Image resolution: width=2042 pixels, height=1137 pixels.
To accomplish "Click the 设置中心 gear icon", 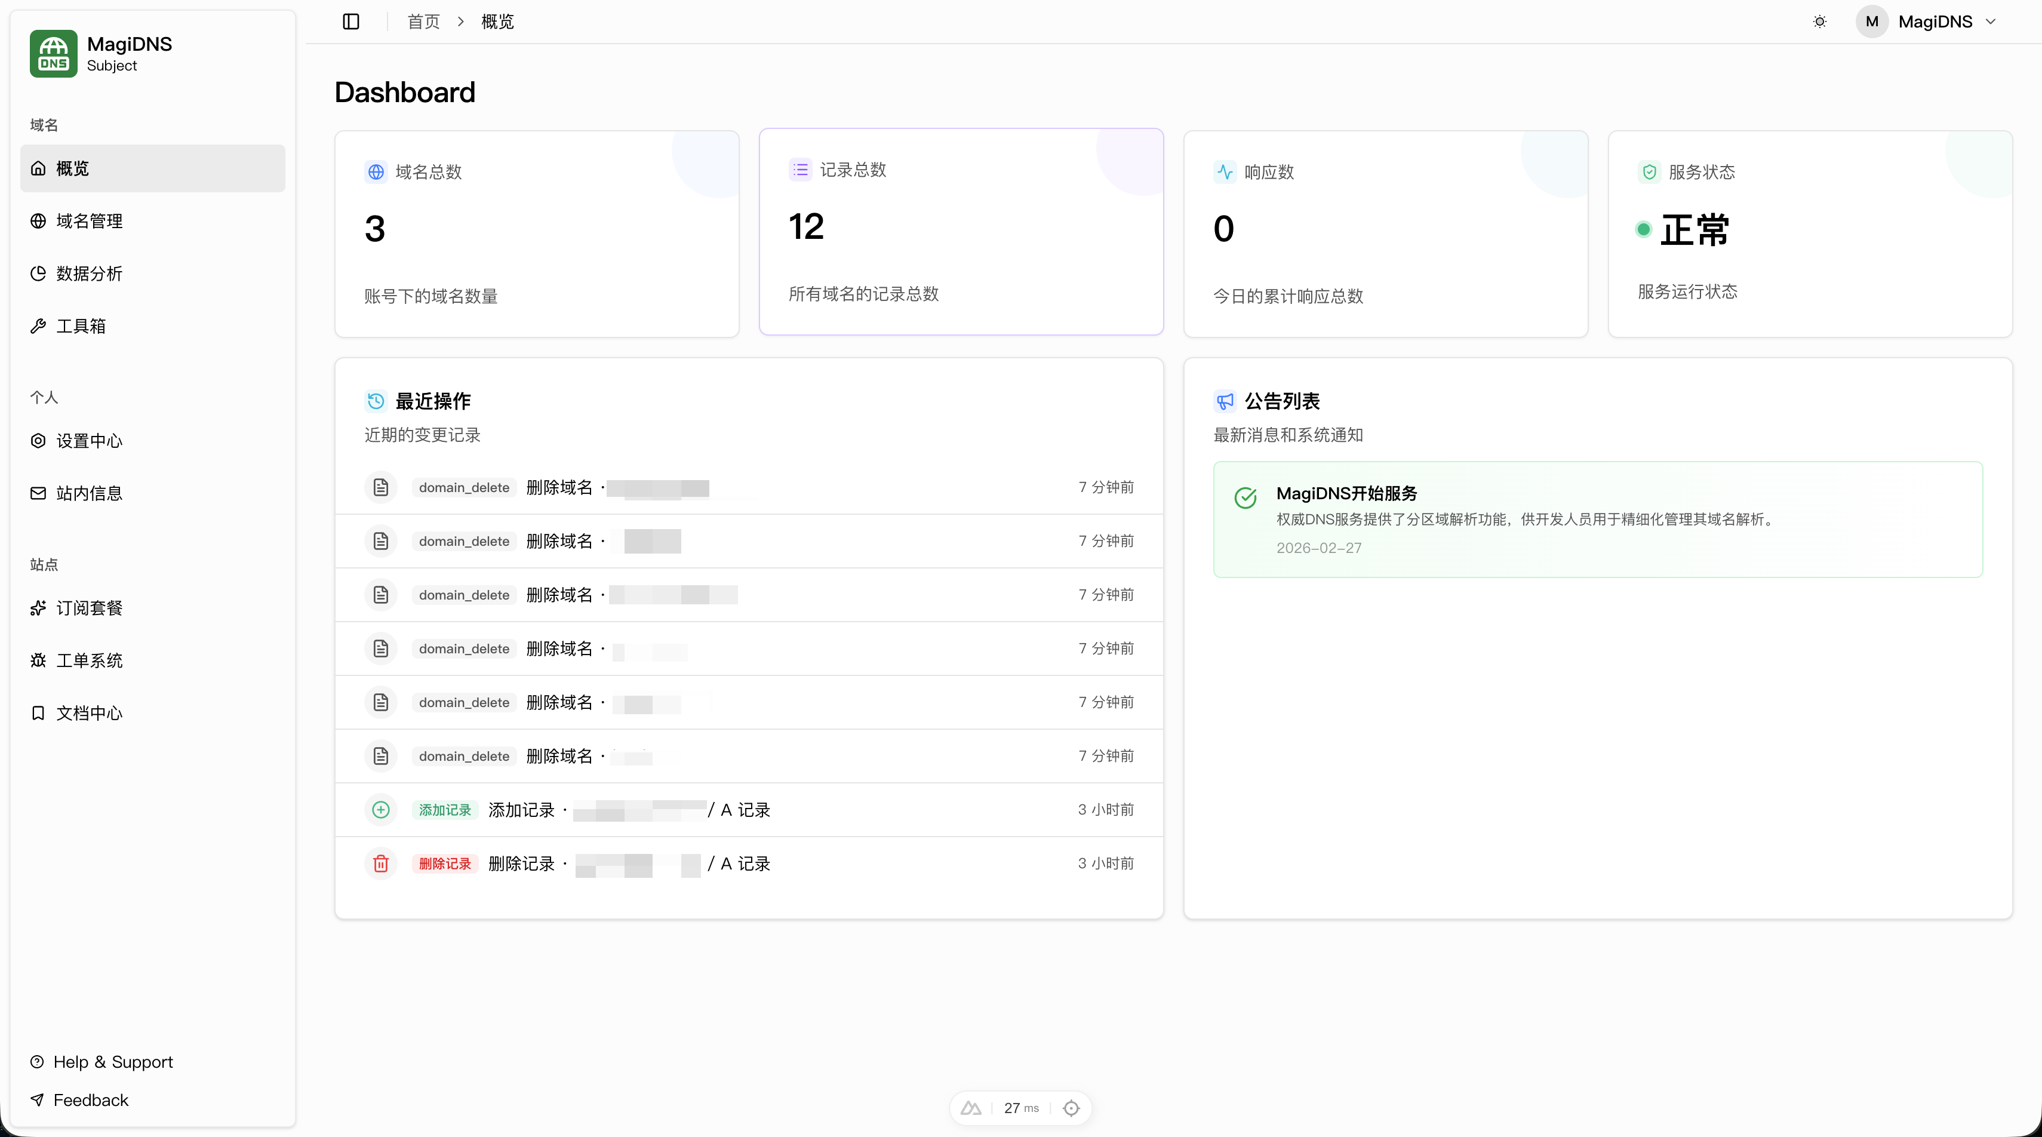I will (38, 441).
